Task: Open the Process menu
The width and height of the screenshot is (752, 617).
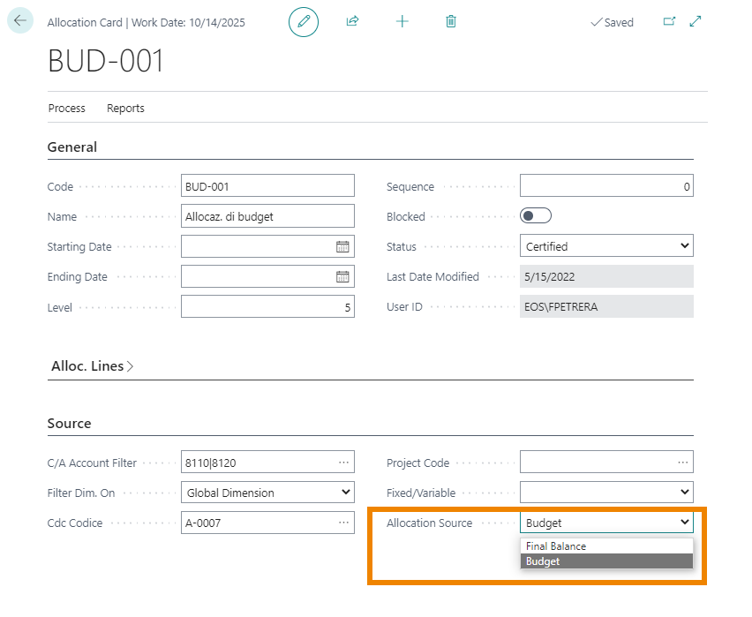Action: 66,109
